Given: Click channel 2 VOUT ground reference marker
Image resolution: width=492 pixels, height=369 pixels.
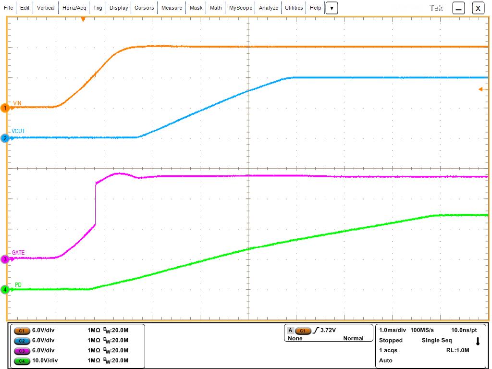Looking at the screenshot, I should click(x=5, y=138).
